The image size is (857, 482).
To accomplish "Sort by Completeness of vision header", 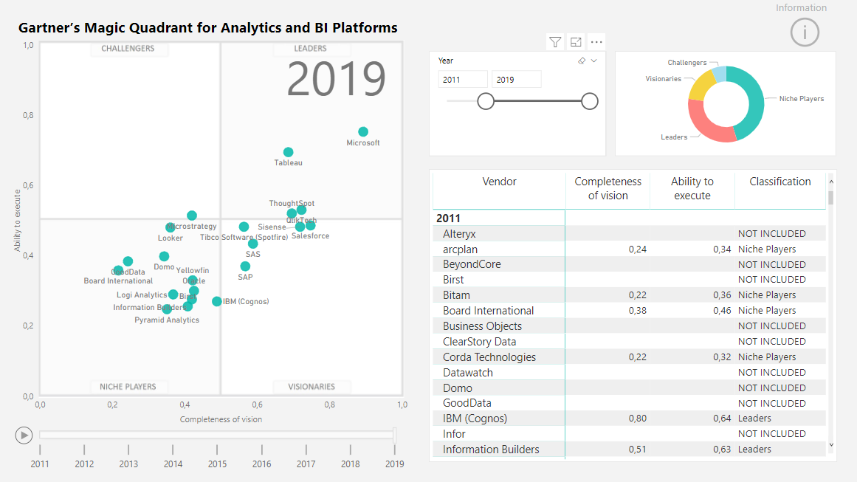I will pyautogui.click(x=608, y=188).
